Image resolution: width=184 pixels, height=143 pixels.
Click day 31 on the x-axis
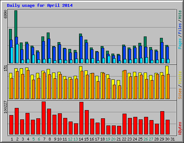172,139
